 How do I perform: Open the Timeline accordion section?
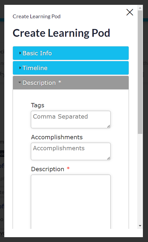(x=71, y=68)
